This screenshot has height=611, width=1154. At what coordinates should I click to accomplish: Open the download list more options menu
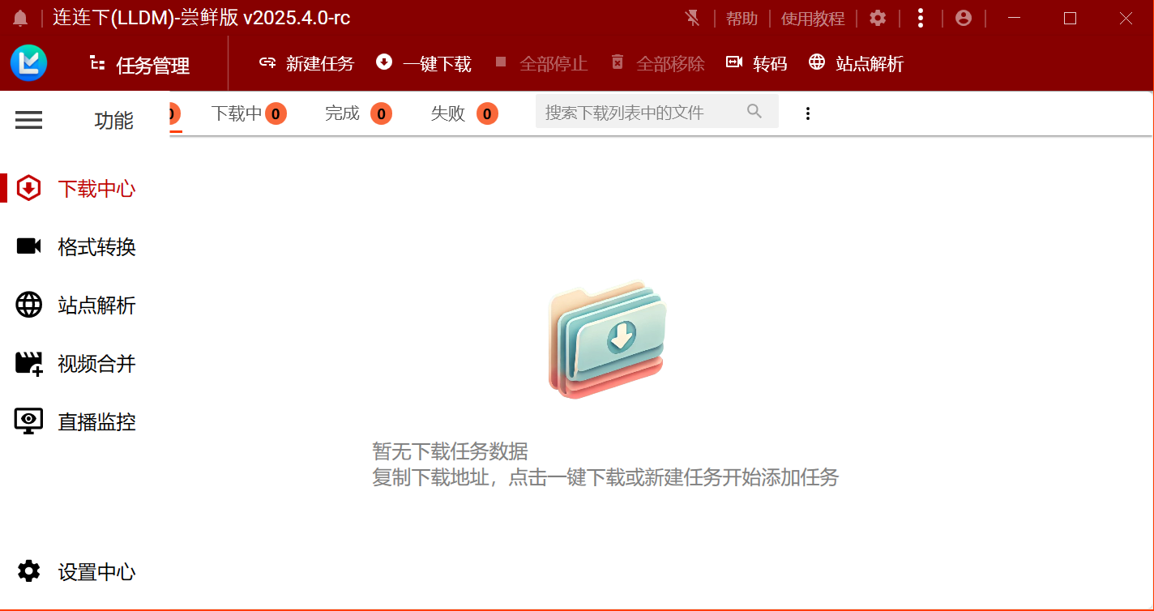pyautogui.click(x=807, y=113)
